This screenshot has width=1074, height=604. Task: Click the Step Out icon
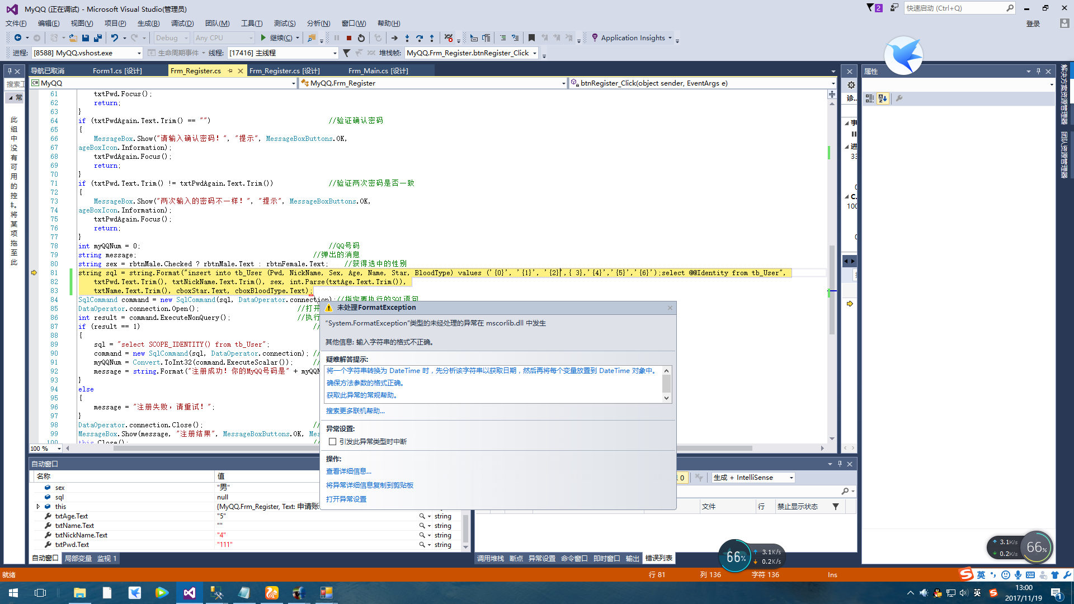pyautogui.click(x=432, y=38)
